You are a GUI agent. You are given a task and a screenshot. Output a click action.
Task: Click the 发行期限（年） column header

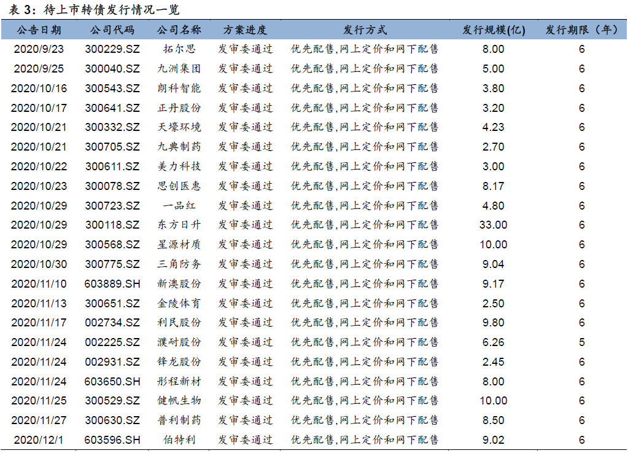(581, 30)
